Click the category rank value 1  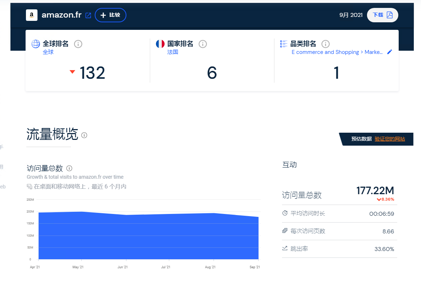coord(336,73)
